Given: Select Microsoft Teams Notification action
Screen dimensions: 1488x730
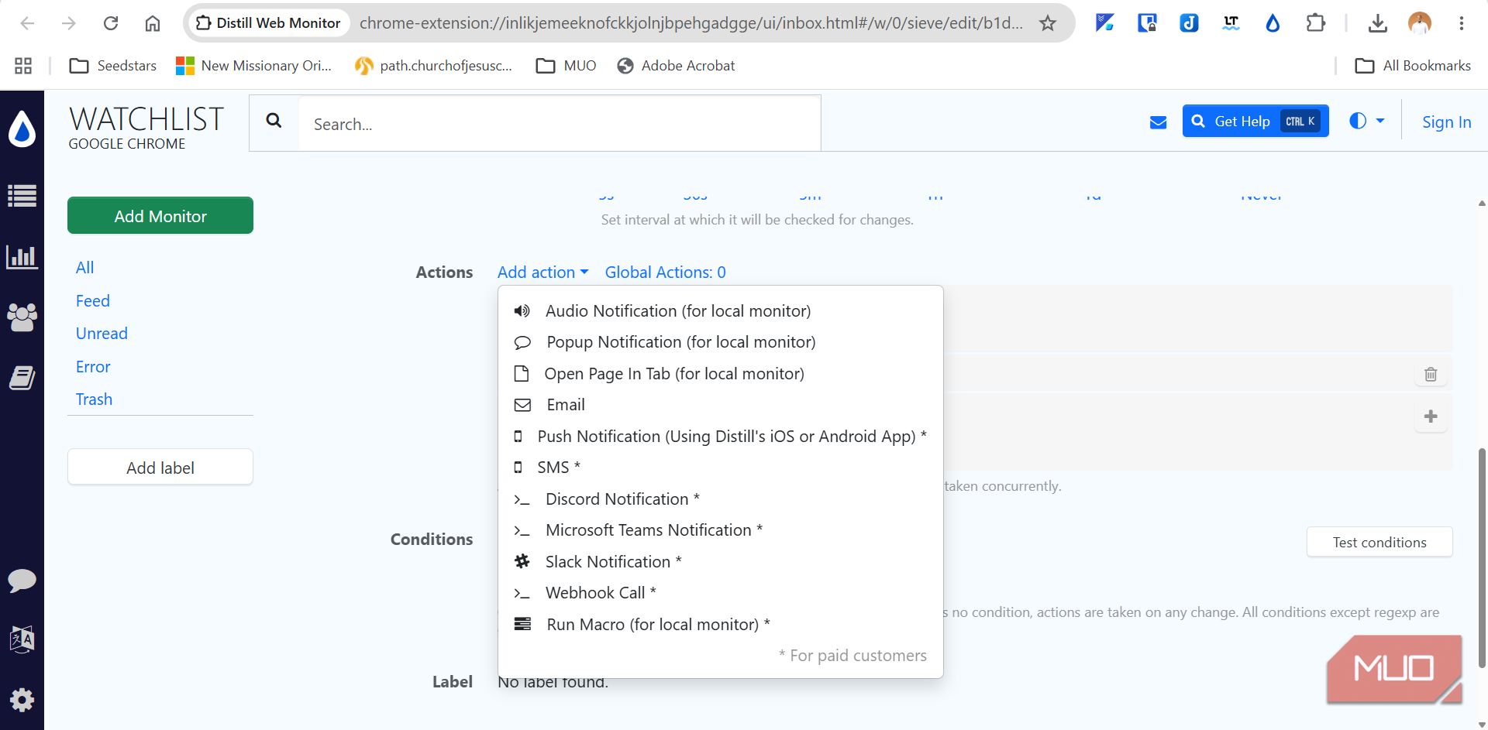Looking at the screenshot, I should [721, 530].
